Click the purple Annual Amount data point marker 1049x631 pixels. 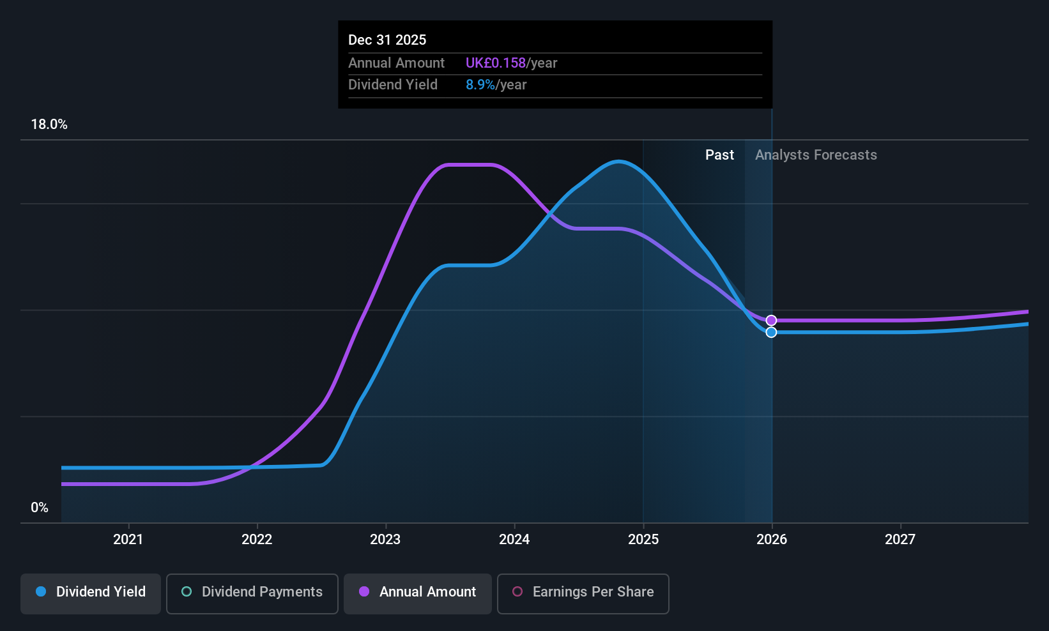(x=771, y=321)
